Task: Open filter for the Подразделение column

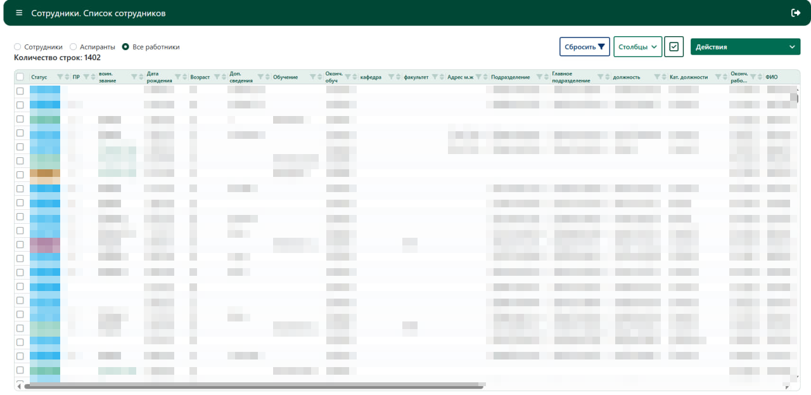Action: [539, 77]
